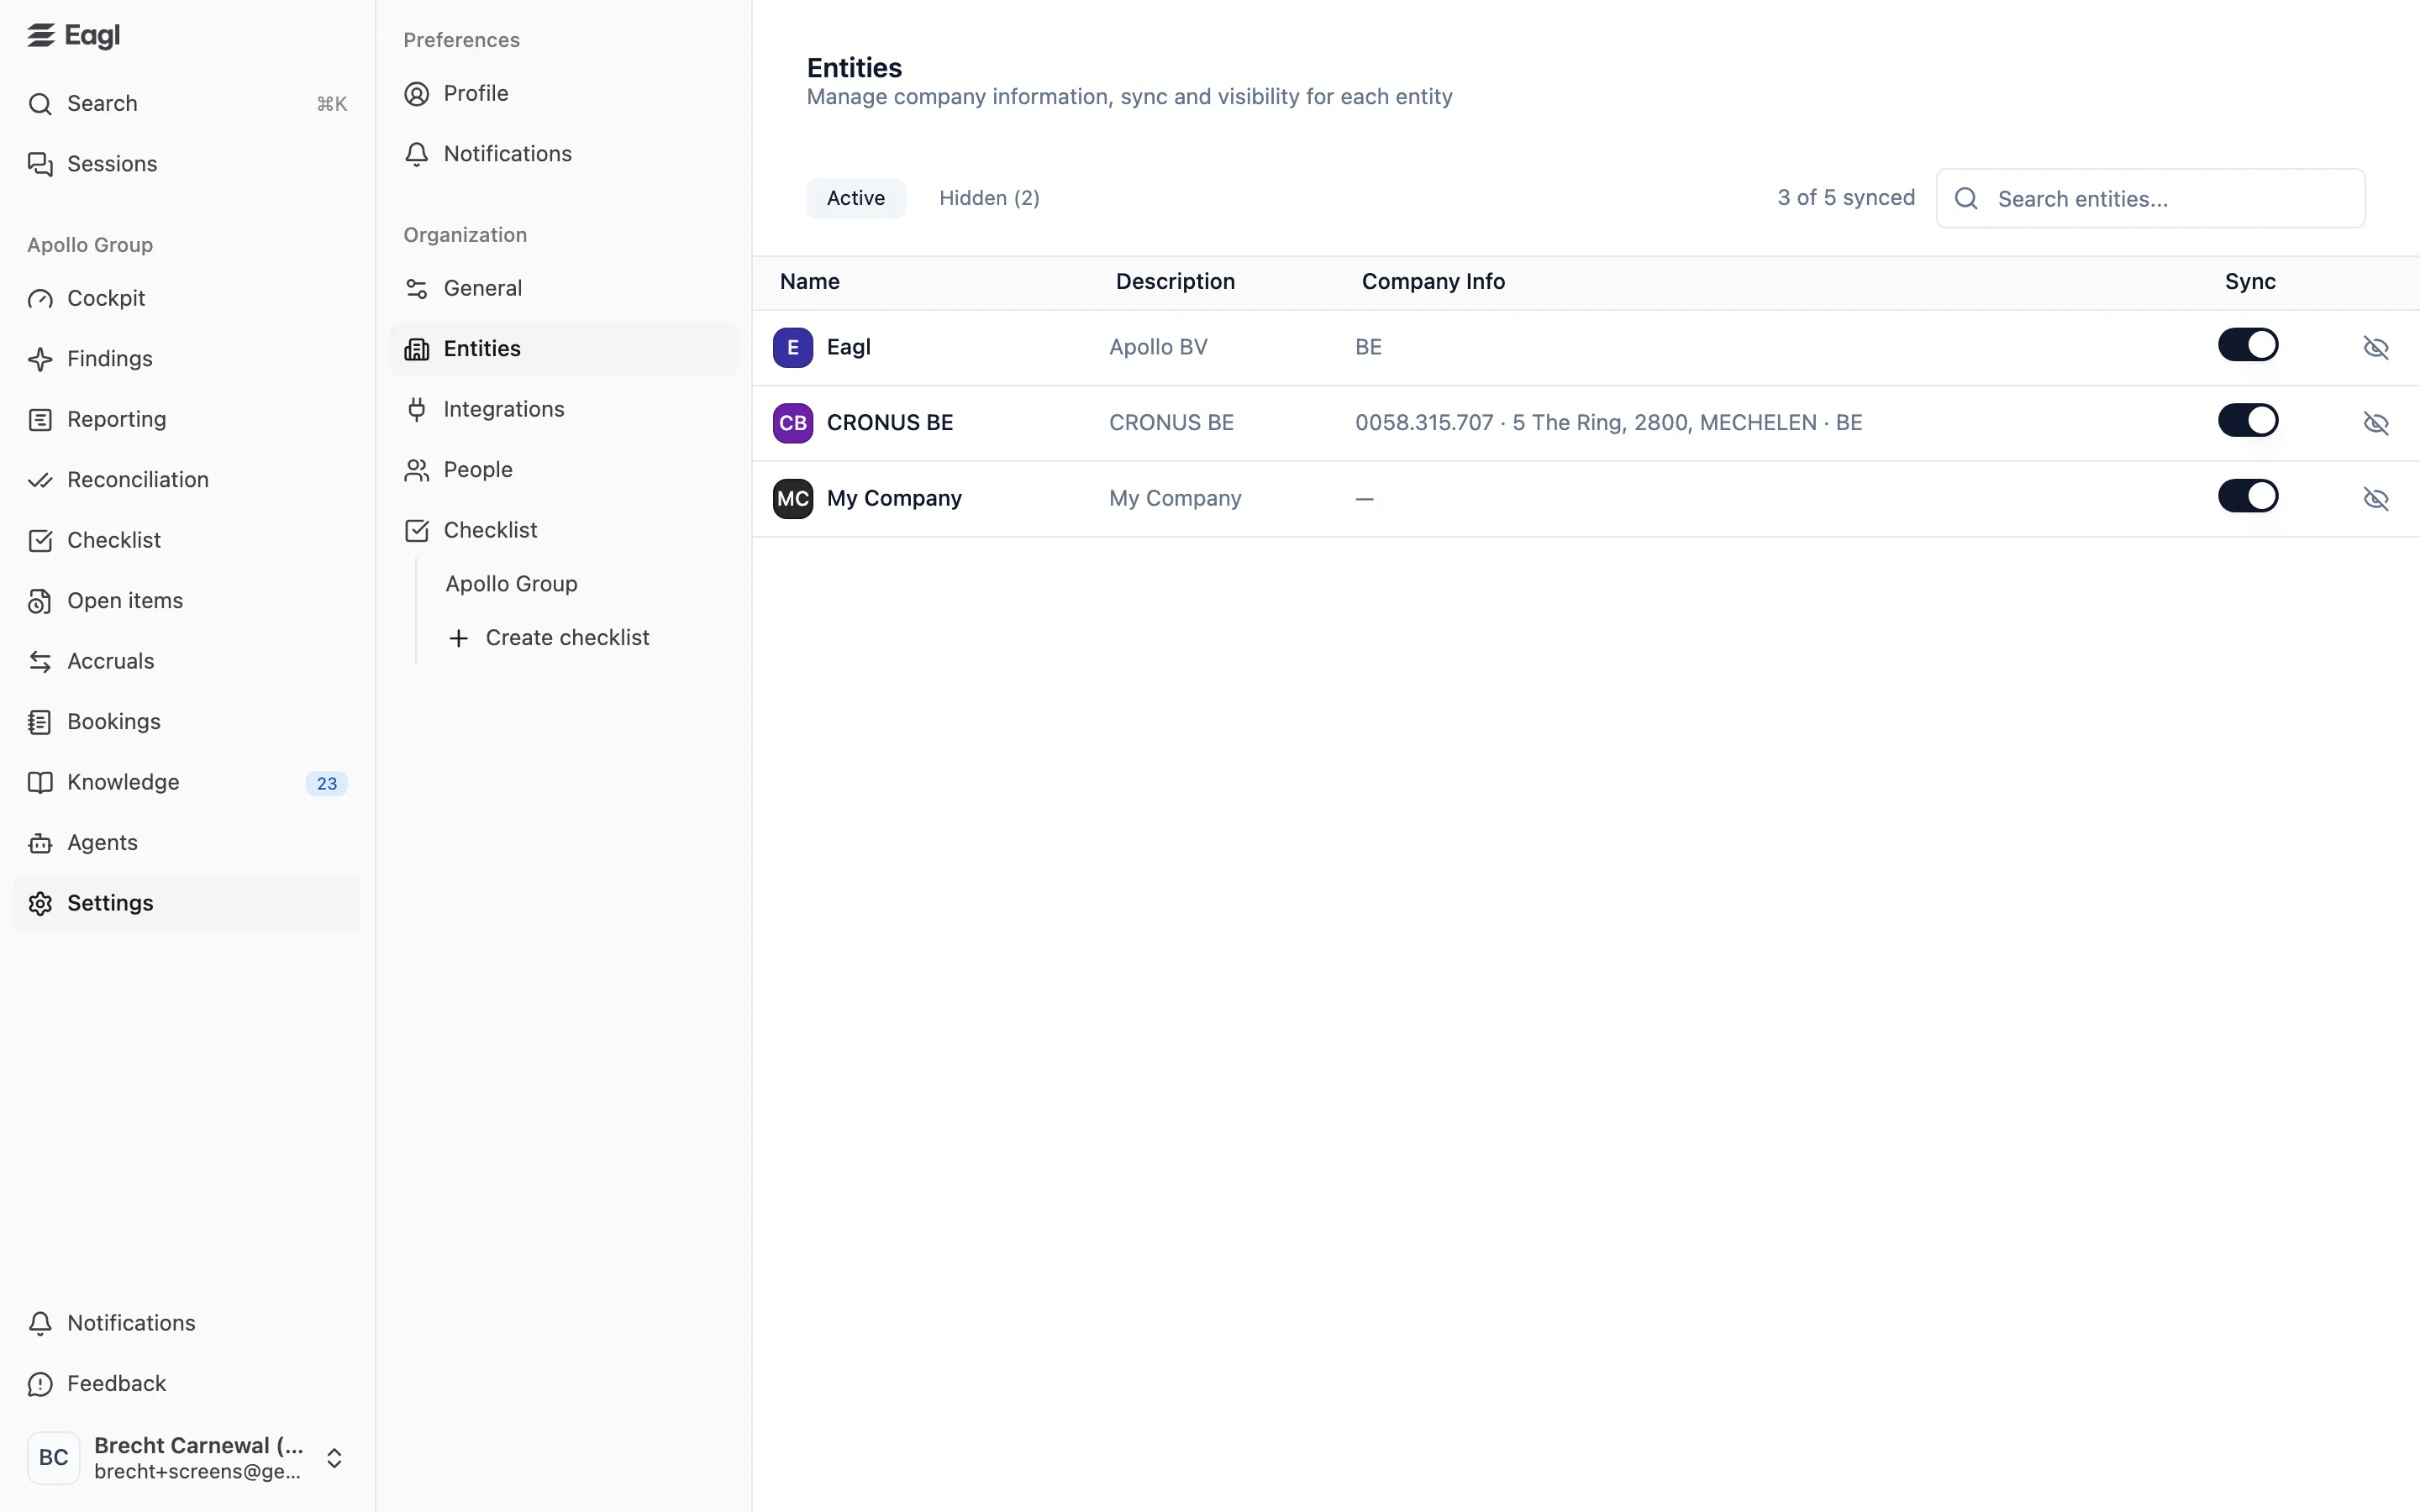The image size is (2420, 1512).
Task: Hide the CRONUS BE entity
Action: point(2376,423)
